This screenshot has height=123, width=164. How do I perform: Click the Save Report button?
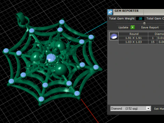152,27
